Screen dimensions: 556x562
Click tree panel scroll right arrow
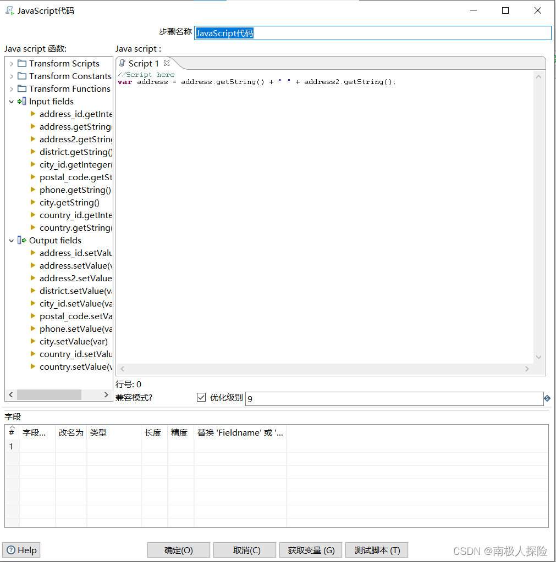pyautogui.click(x=106, y=394)
